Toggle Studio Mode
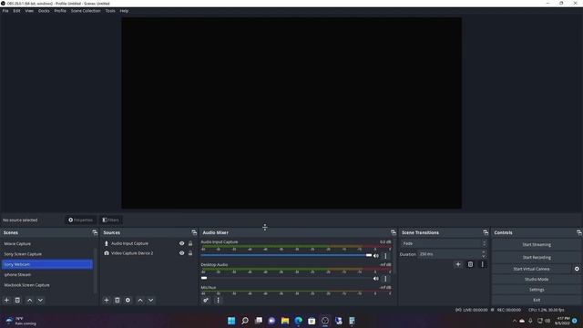The width and height of the screenshot is (583, 328). [x=537, y=280]
